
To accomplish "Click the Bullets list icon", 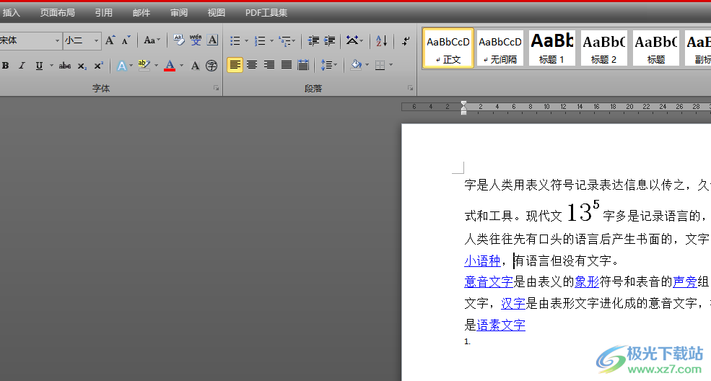I will click(235, 41).
